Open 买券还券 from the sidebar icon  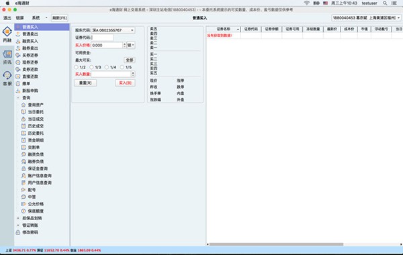[18, 55]
